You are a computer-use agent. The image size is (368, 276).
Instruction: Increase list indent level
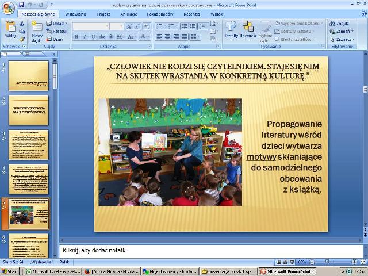(193, 26)
